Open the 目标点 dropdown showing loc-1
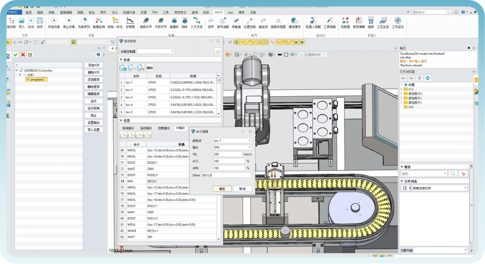485x264 pixels. (232, 141)
